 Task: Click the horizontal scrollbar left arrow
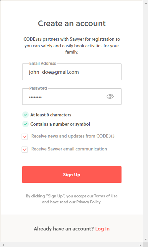pyautogui.click(x=3, y=245)
